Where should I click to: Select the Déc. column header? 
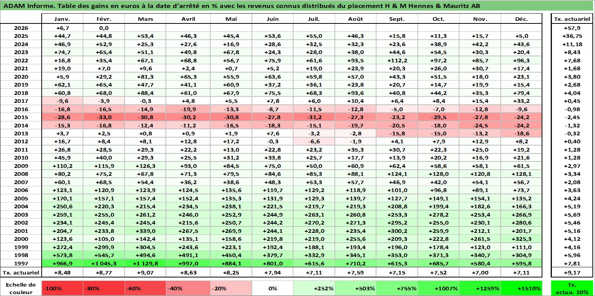[x=522, y=19]
